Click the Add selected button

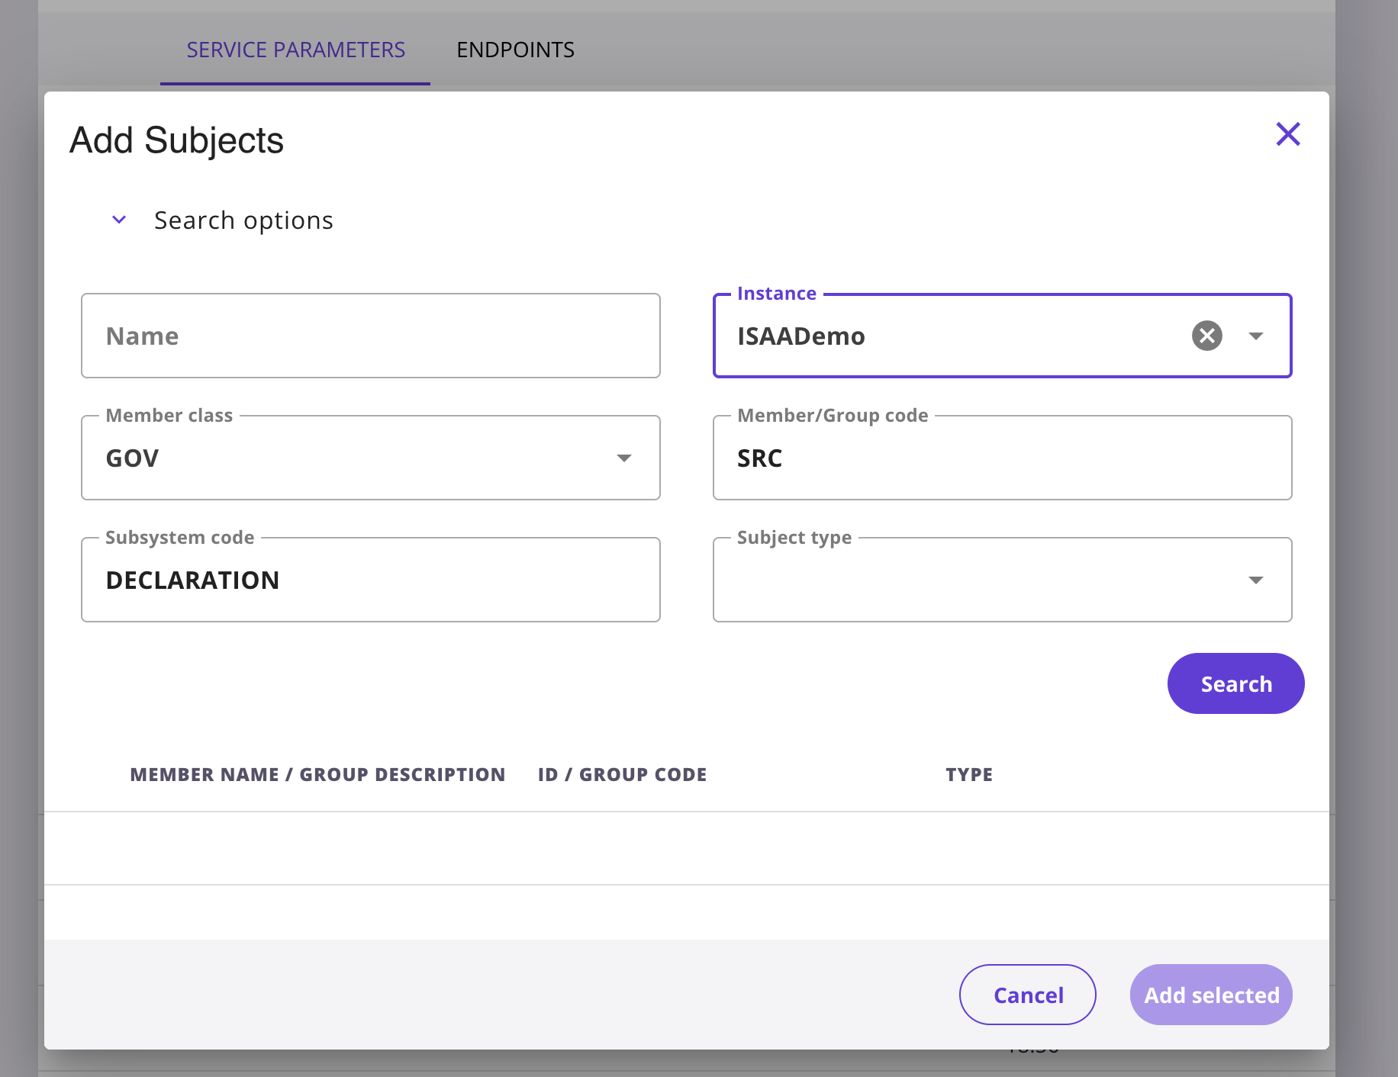coord(1211,995)
